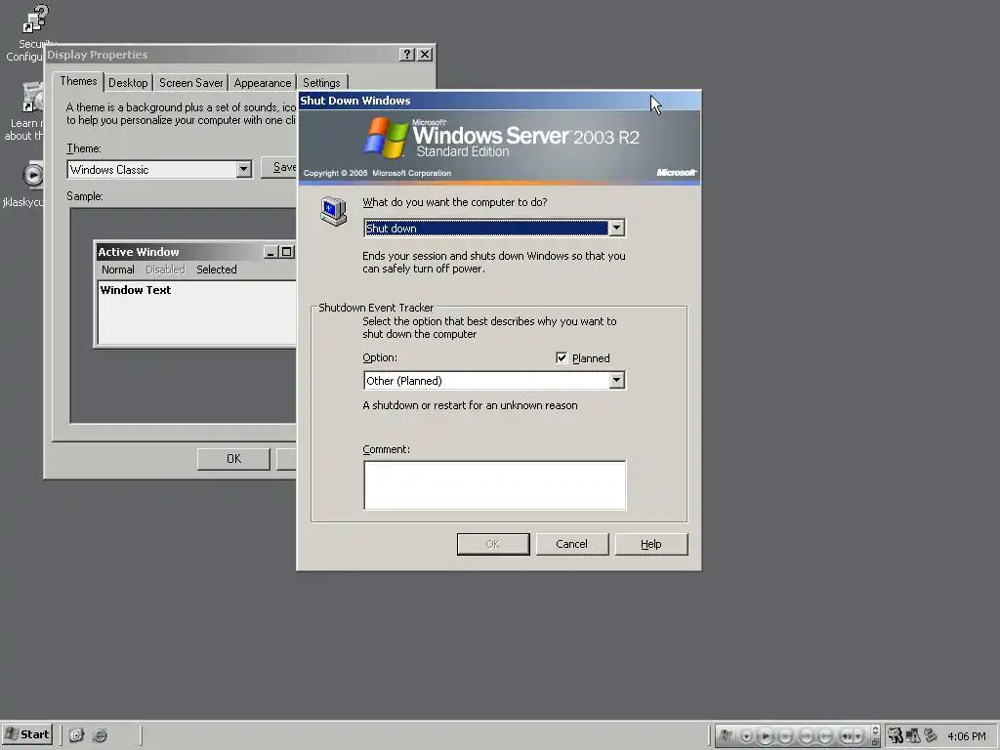
Task: Toggle the Planned checkbox
Action: (562, 357)
